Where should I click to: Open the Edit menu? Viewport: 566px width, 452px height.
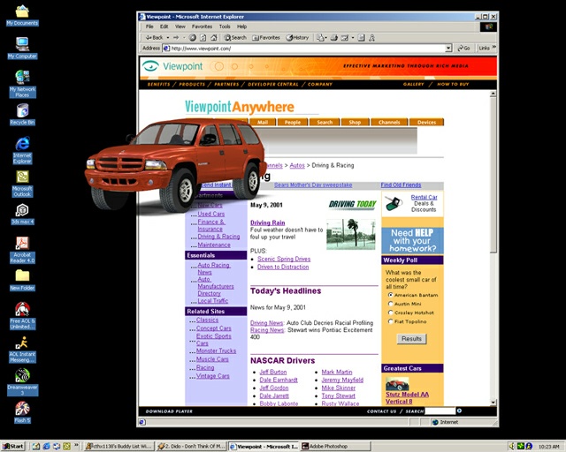tap(164, 26)
